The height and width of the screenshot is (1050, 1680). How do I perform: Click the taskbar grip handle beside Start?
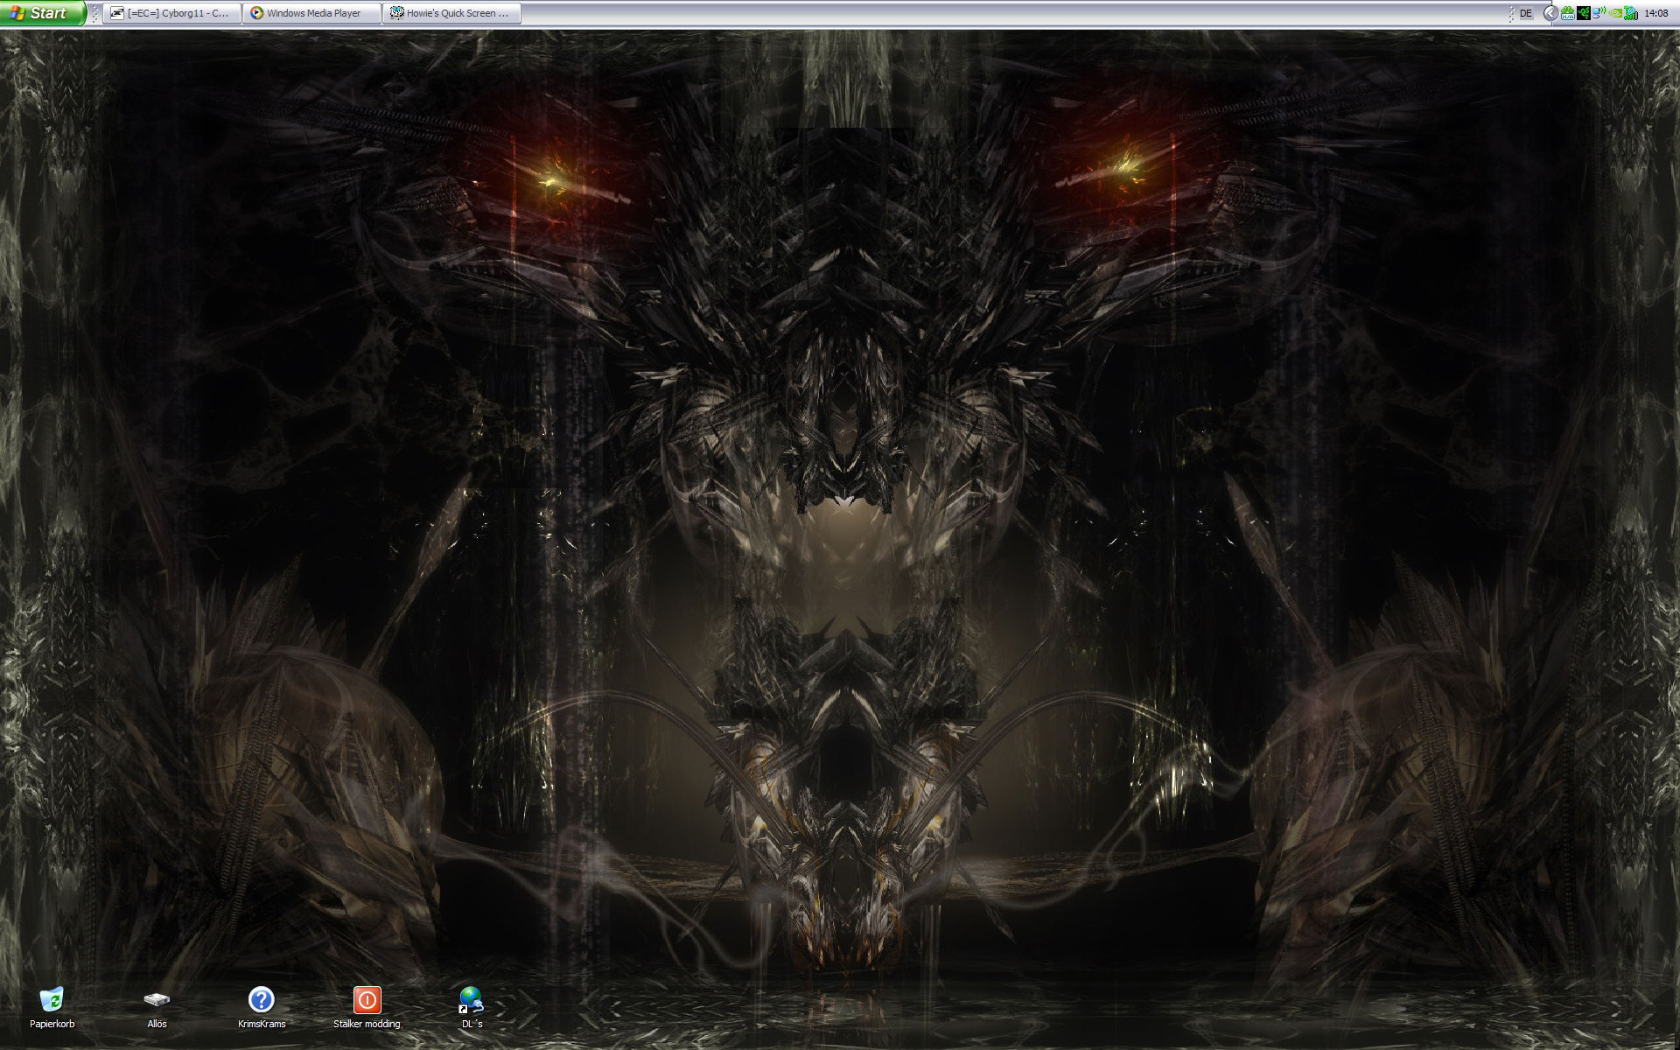pyautogui.click(x=94, y=13)
